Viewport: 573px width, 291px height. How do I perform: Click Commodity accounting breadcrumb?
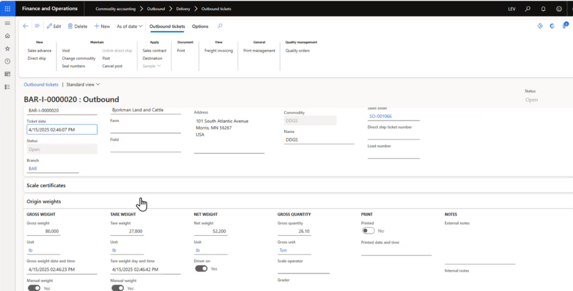pos(115,9)
